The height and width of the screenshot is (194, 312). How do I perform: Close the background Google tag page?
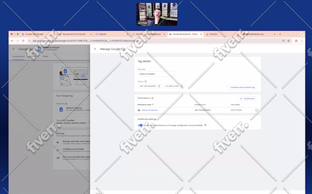click(13, 49)
